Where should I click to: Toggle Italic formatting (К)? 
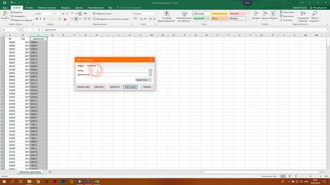(x=40, y=19)
